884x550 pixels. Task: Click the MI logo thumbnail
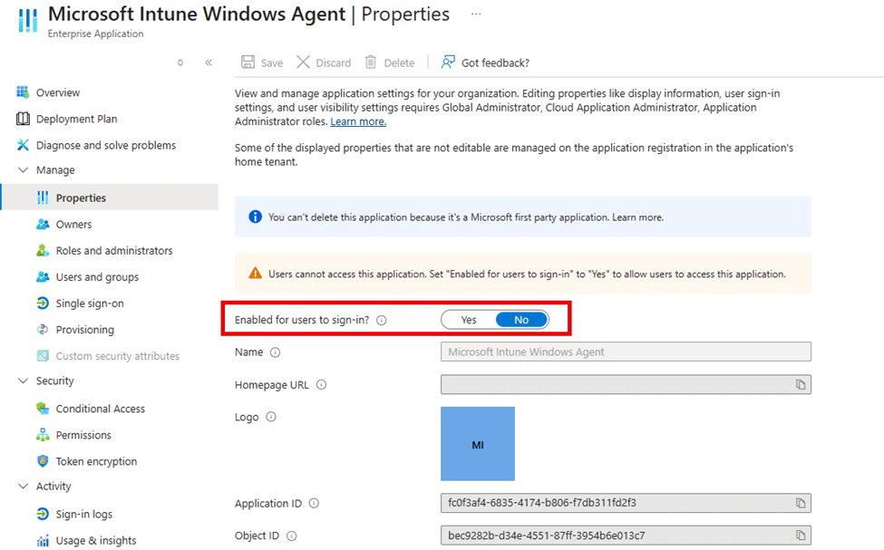coord(478,444)
